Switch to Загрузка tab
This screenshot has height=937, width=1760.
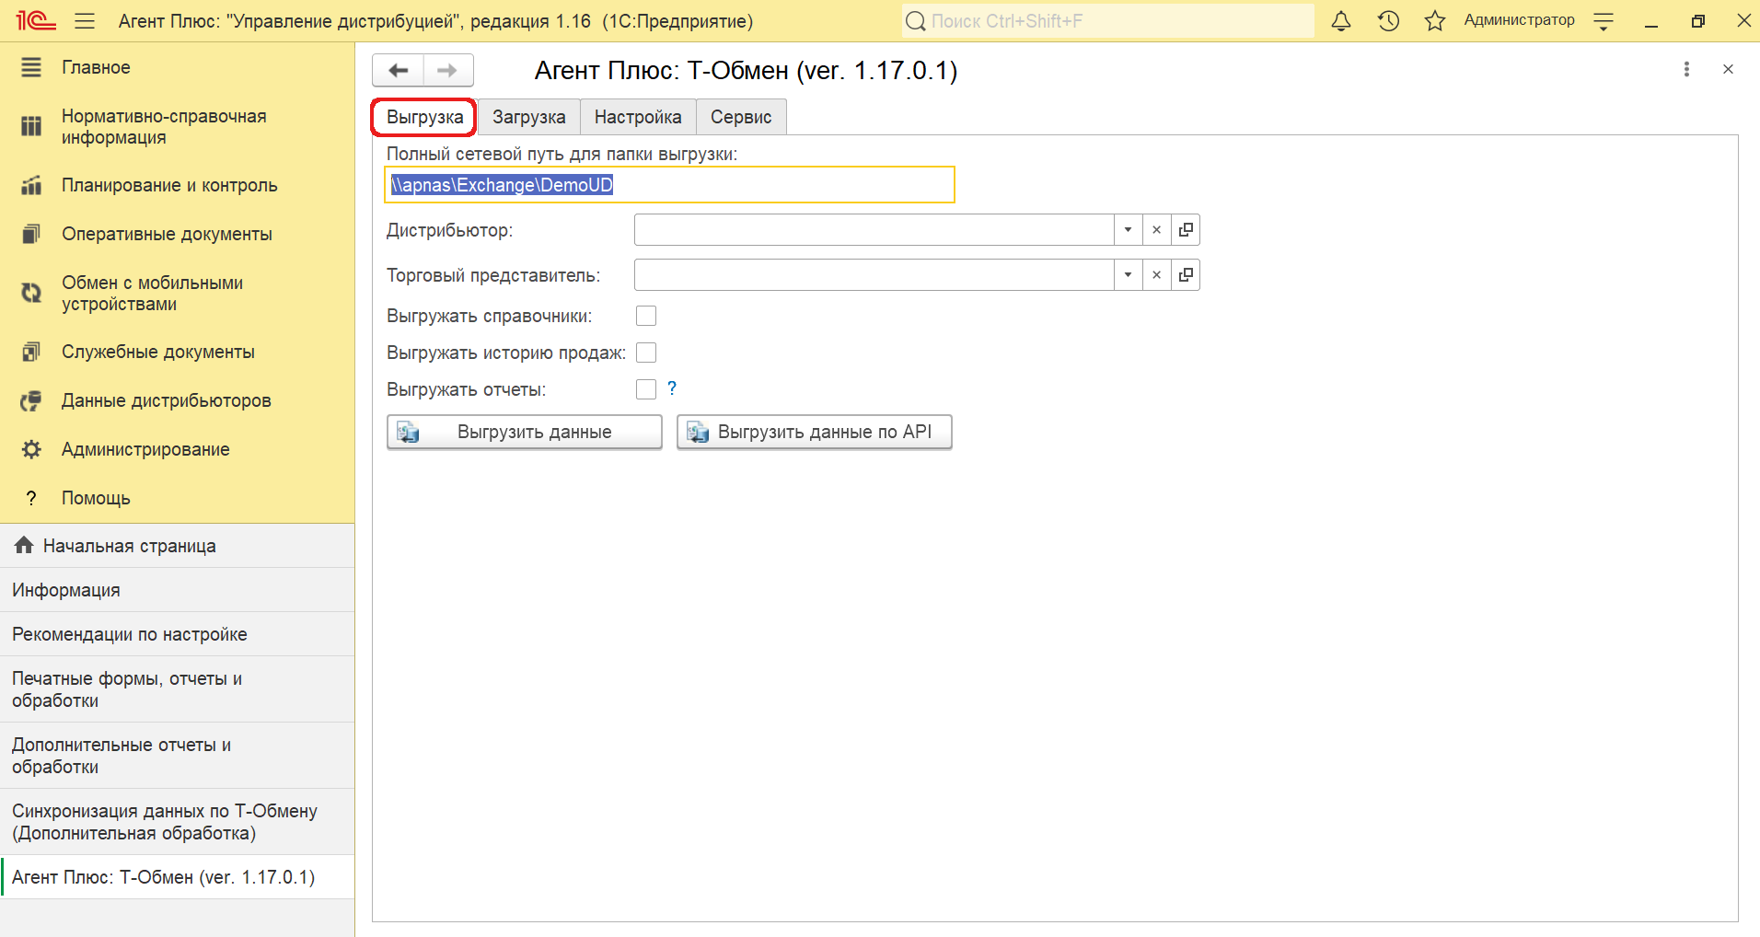coord(529,117)
